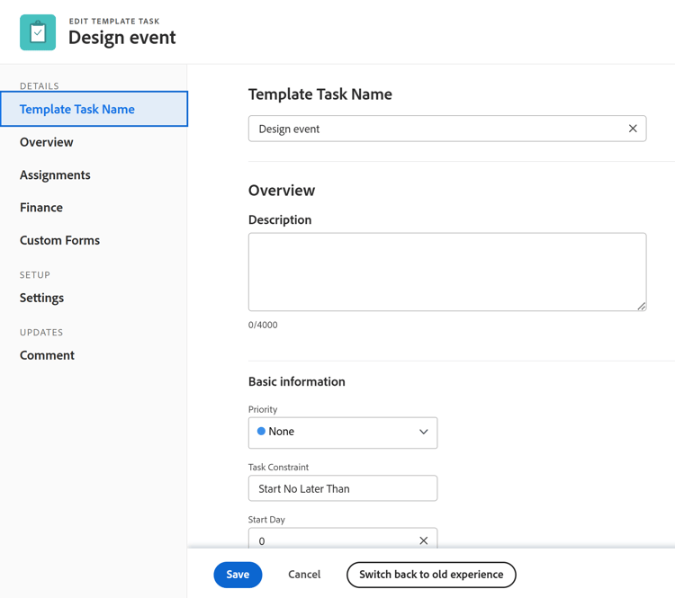Click the Template Task Name heading
The height and width of the screenshot is (598, 675).
tap(320, 94)
